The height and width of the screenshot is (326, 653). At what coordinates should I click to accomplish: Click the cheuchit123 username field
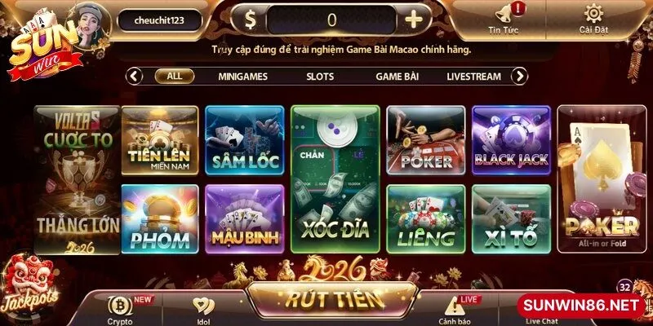[160, 20]
